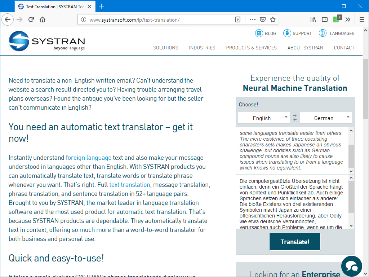
Task: Open the English source language dropdown
Action: (264, 118)
